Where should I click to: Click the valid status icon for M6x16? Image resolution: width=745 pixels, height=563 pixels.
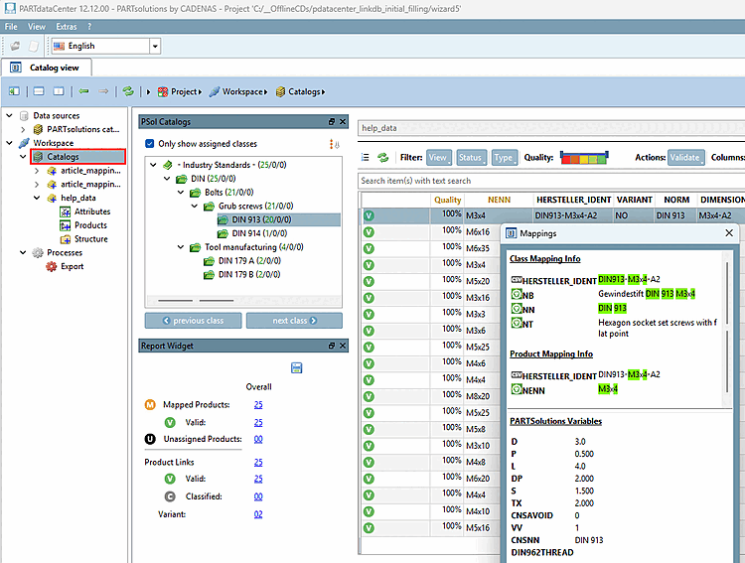click(x=369, y=232)
